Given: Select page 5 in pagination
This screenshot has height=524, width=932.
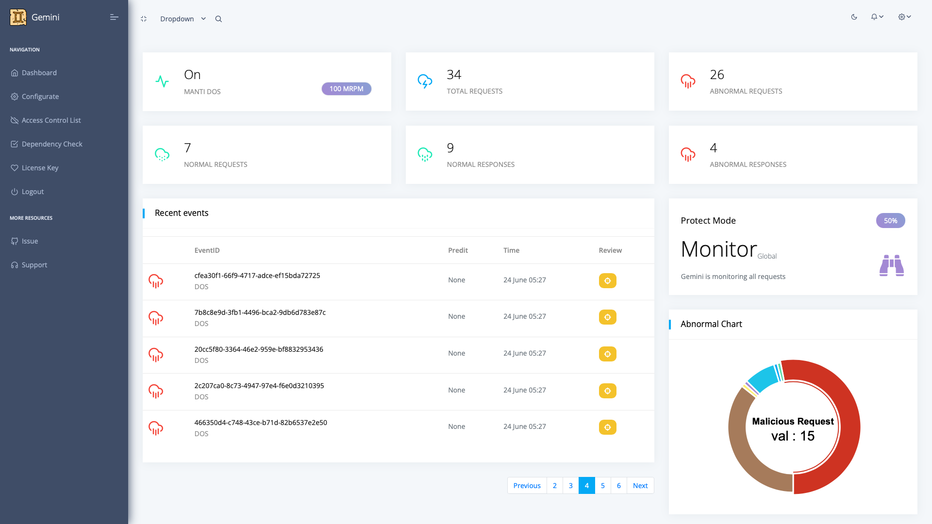Looking at the screenshot, I should point(602,486).
